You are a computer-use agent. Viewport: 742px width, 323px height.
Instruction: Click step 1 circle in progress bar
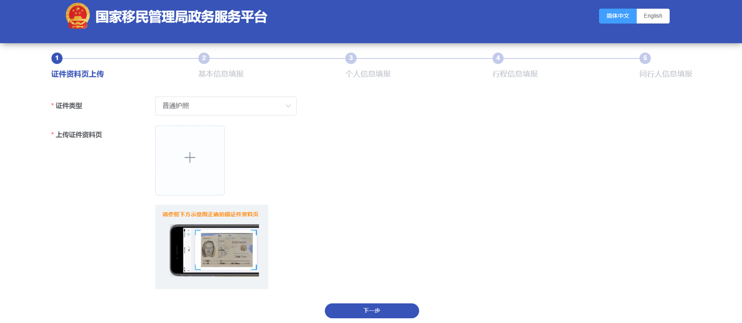(57, 58)
